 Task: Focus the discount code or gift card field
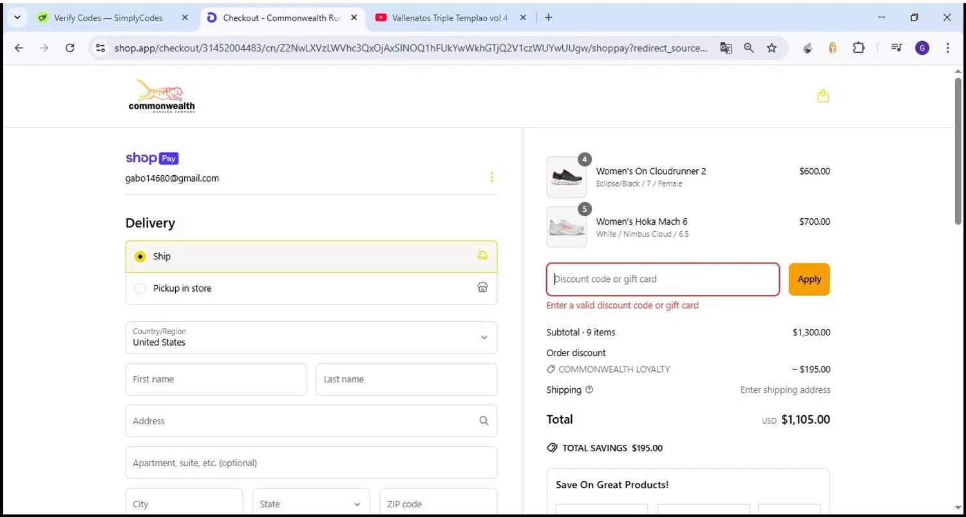click(663, 279)
